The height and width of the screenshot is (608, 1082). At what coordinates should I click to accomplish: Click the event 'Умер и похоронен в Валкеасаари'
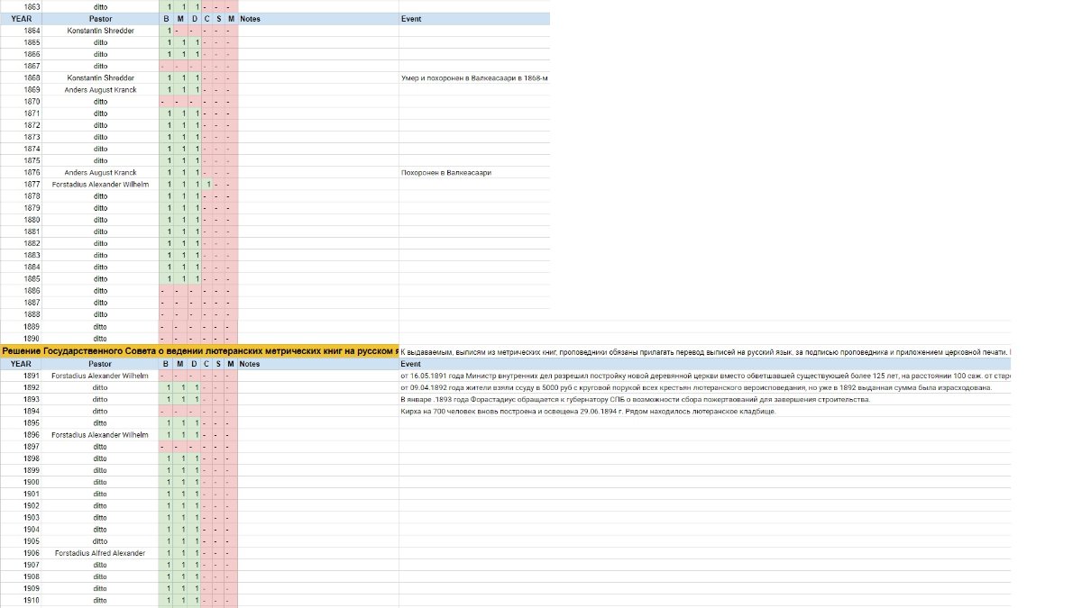point(474,77)
